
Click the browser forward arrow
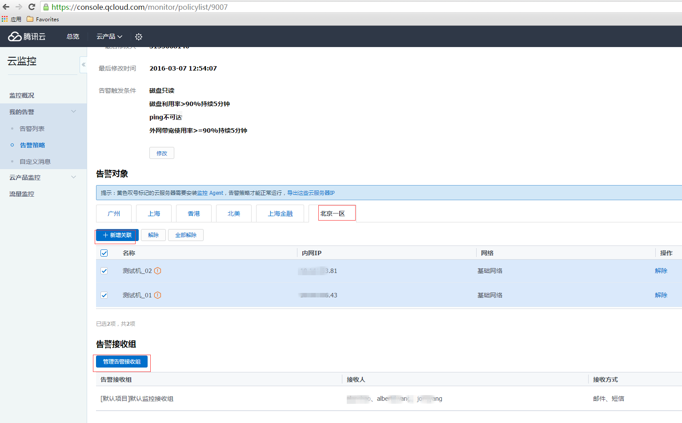coord(19,7)
